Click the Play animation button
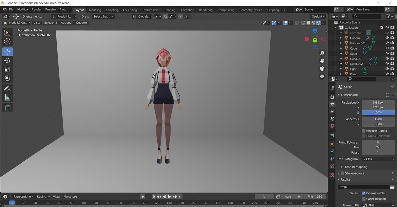397x207 pixels. (x=169, y=196)
